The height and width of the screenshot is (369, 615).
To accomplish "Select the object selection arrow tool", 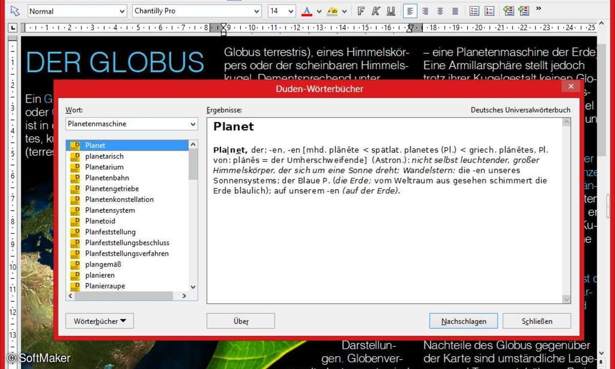I will click(x=15, y=11).
